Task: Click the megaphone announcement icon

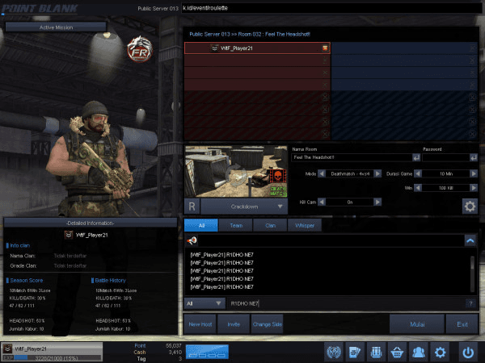Action: coord(192,240)
